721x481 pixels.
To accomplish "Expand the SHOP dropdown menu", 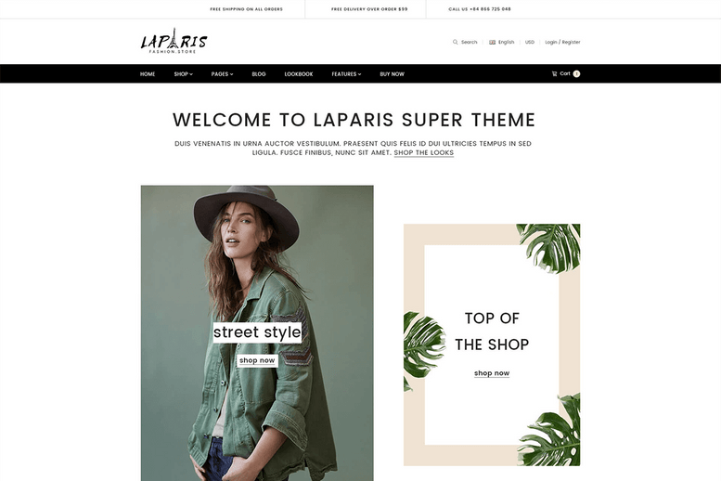I will tap(183, 73).
